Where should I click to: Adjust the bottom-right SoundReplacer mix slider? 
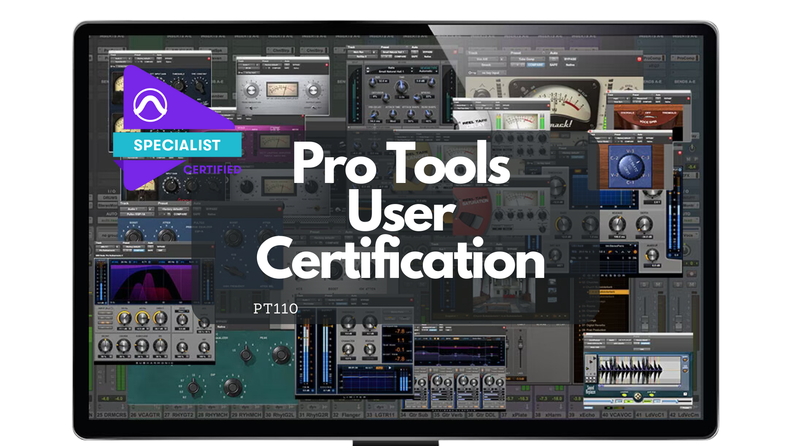676,400
